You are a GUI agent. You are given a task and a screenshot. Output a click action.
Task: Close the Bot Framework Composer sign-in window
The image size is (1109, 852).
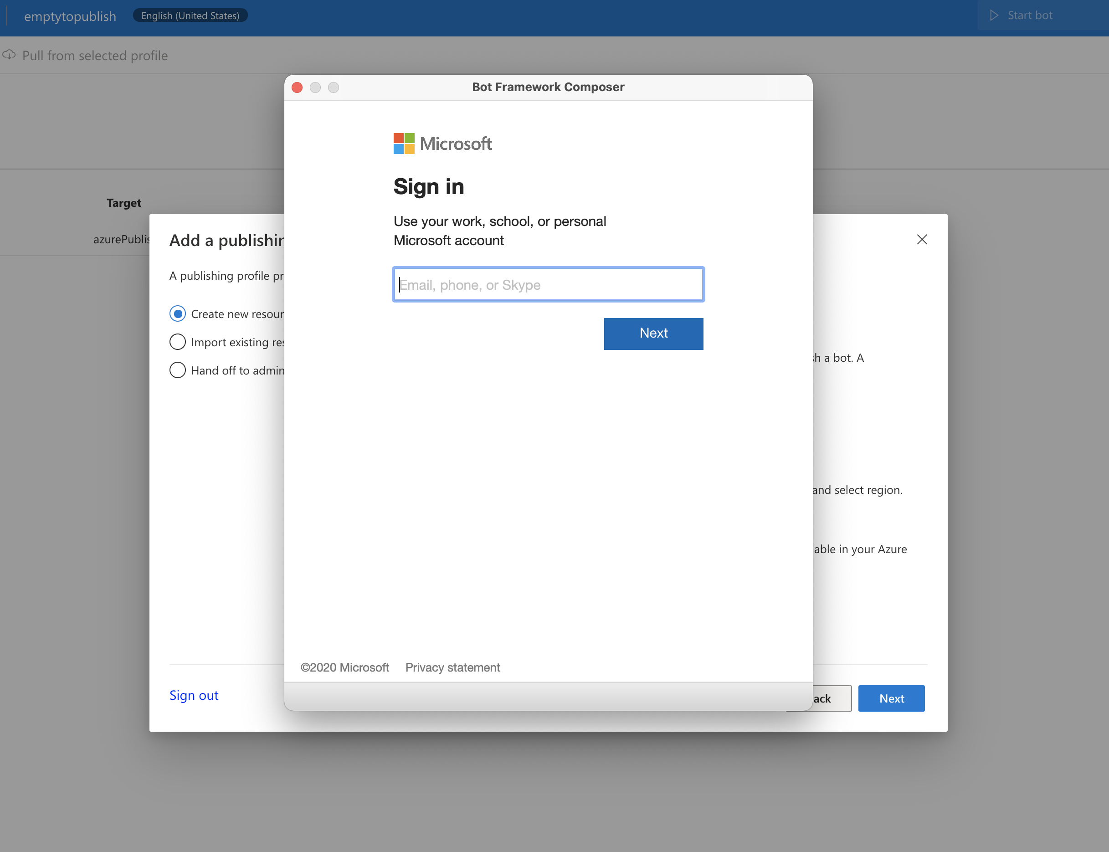tap(297, 87)
